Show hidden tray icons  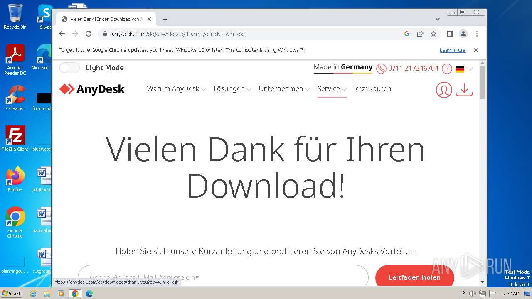point(463,294)
